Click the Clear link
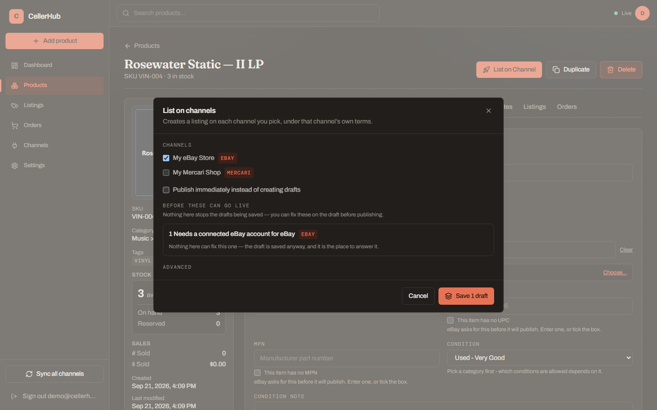This screenshot has height=410, width=657. coord(626,250)
